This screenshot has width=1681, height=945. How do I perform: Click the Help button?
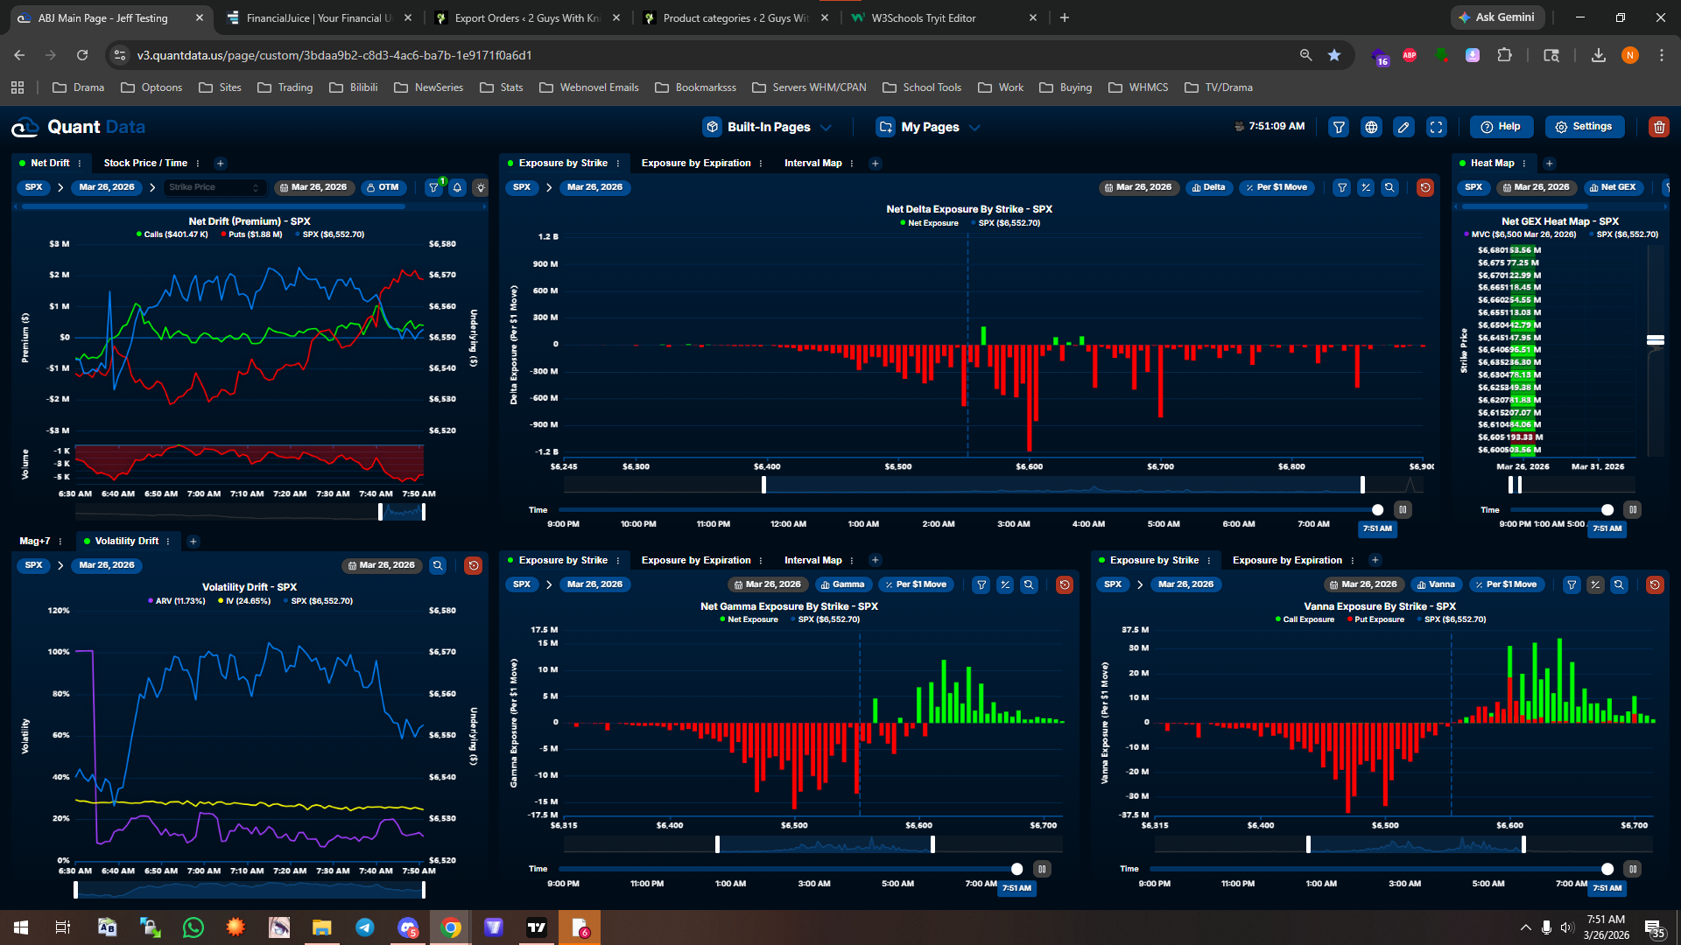[1501, 127]
